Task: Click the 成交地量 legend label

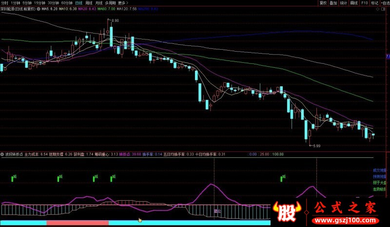Action: tap(380, 170)
